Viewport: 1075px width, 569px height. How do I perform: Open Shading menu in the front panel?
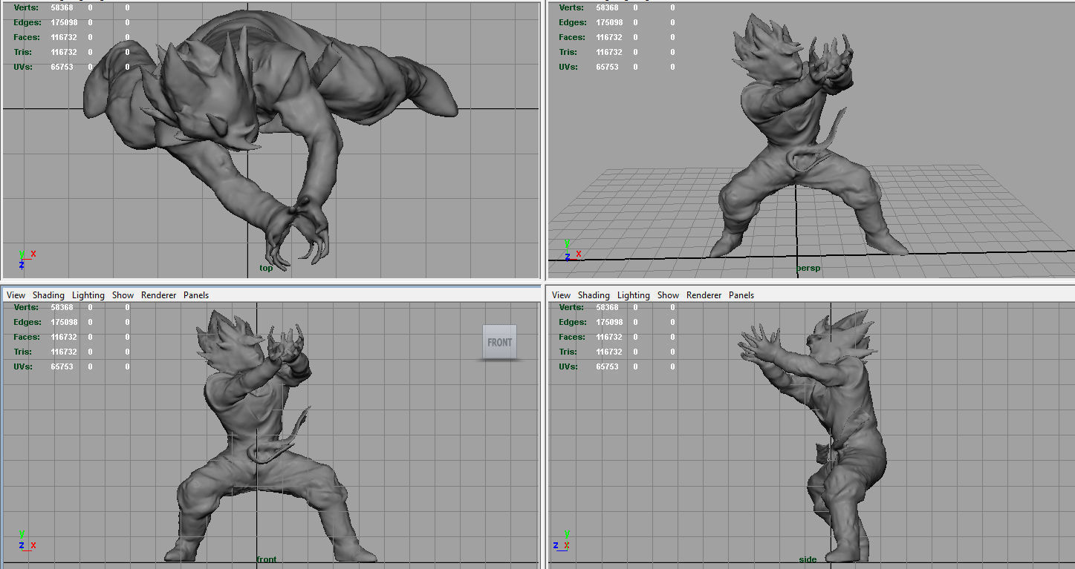[x=48, y=295]
